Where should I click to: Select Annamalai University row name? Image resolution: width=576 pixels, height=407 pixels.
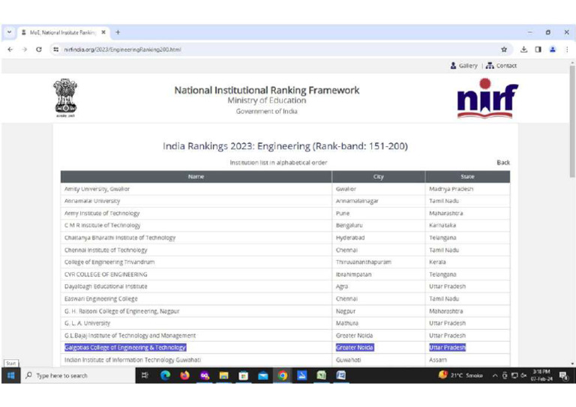(x=92, y=201)
